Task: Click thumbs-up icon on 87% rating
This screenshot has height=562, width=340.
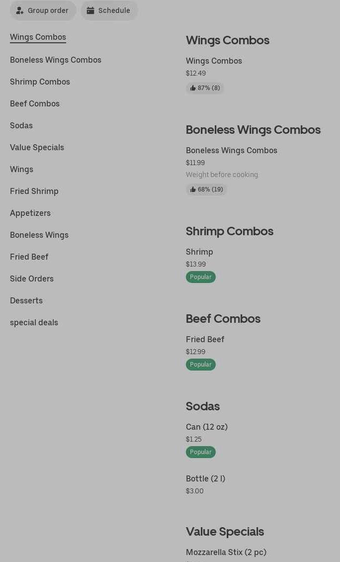Action: (193, 88)
